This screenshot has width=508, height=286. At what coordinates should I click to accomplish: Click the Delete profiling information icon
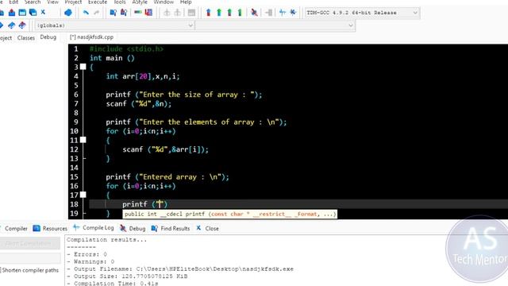293,13
